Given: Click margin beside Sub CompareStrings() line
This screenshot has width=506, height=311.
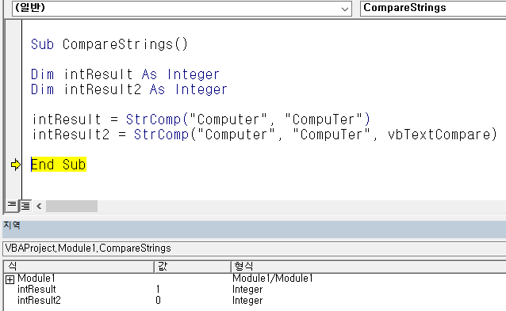Looking at the screenshot, I should click(13, 44).
